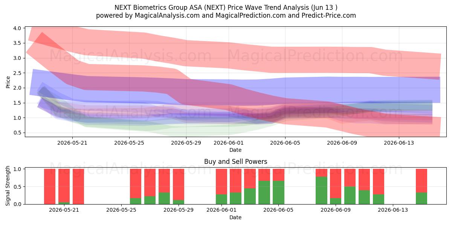Click the 2026-06-09 tick of the Signal Strength chart

pyautogui.click(x=336, y=210)
